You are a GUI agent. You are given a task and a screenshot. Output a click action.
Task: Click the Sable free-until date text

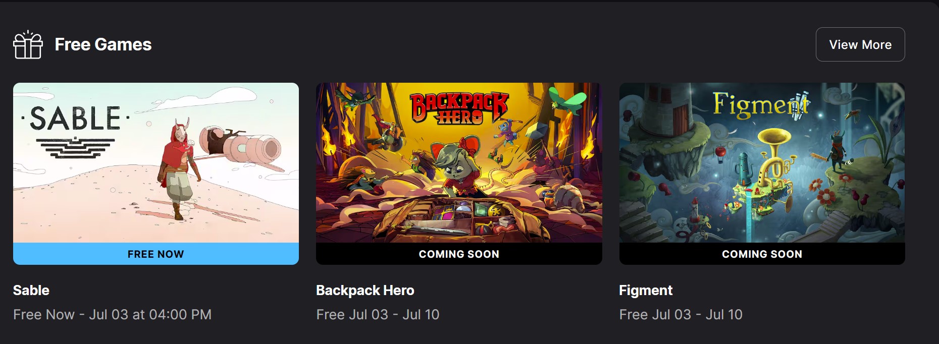point(112,315)
